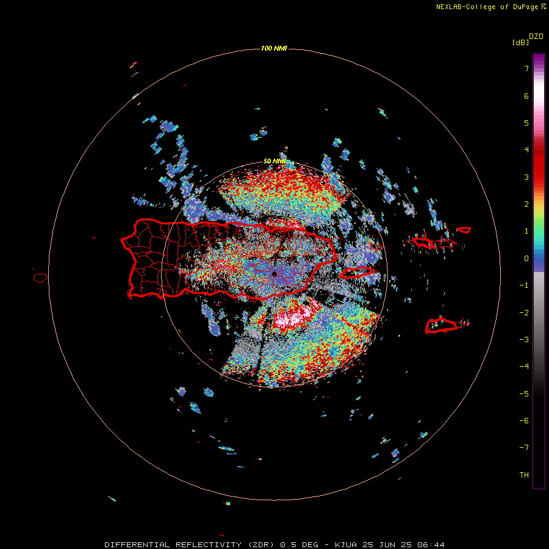Select the -7 tick on the dB scale
Image resolution: width=549 pixels, height=549 pixels.
524,448
